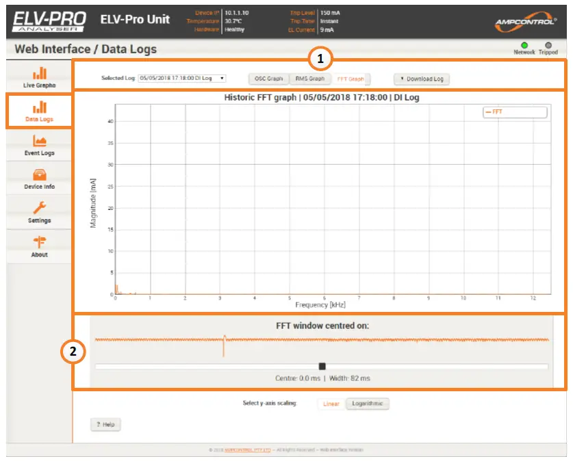
Task: Switch to the RMS Graph tab
Action: [x=310, y=79]
